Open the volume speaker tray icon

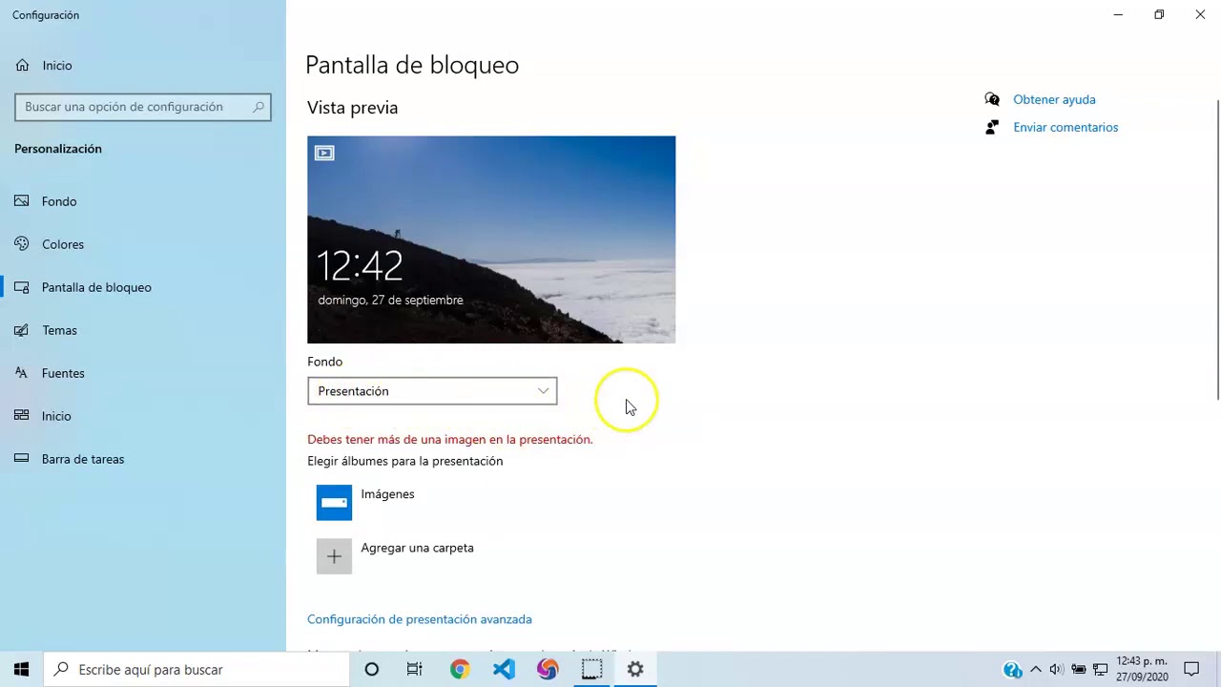click(x=1057, y=670)
